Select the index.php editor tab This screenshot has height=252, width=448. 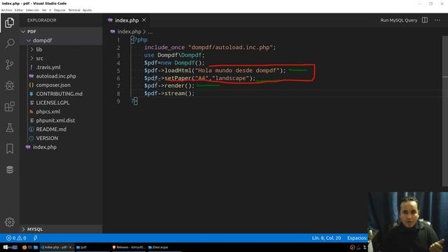coord(127,20)
